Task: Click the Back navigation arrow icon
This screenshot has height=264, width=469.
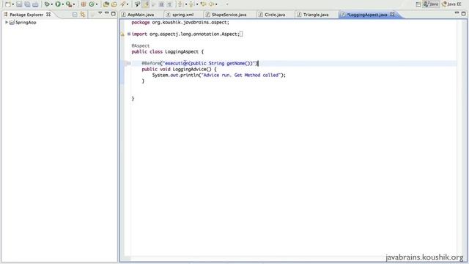Action: pos(203,4)
